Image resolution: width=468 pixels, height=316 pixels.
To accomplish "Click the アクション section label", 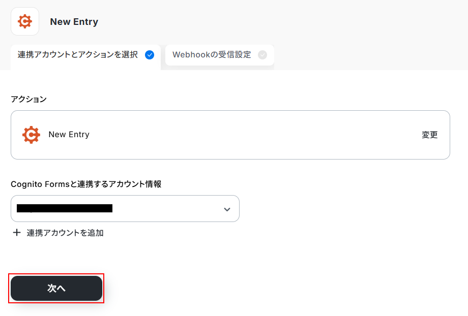I will [x=28, y=99].
